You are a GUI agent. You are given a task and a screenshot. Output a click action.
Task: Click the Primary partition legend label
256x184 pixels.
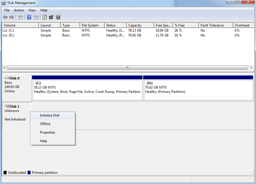click(x=45, y=173)
